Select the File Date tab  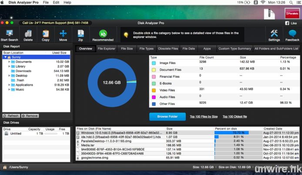click(x=188, y=49)
